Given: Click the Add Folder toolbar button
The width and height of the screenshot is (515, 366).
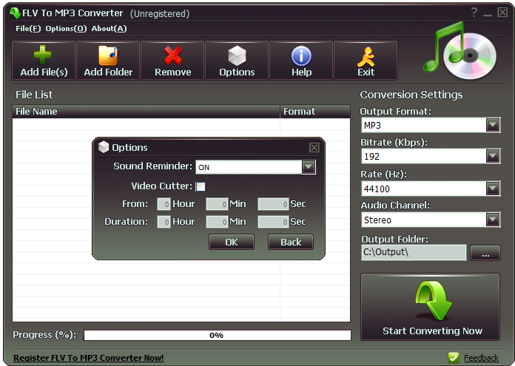Looking at the screenshot, I should pyautogui.click(x=108, y=61).
